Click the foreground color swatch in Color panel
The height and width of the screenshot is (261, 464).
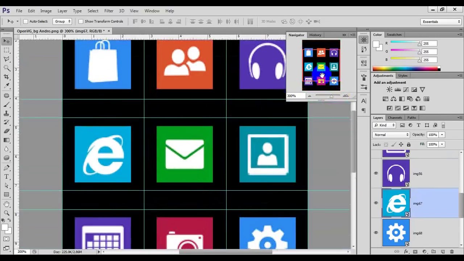point(376,44)
